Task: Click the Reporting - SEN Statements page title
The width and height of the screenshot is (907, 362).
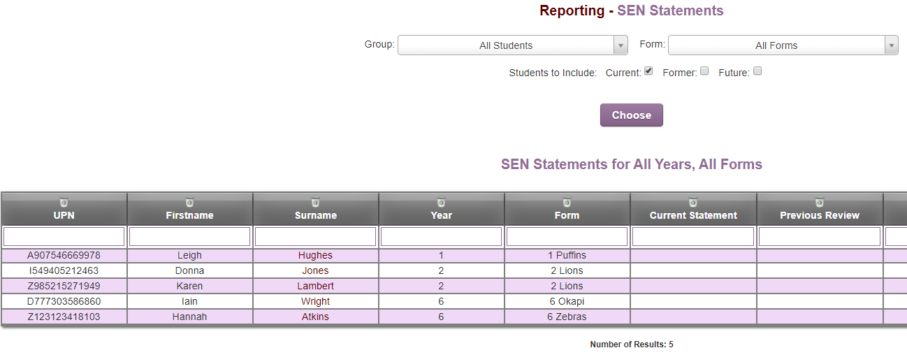Action: 632,10
